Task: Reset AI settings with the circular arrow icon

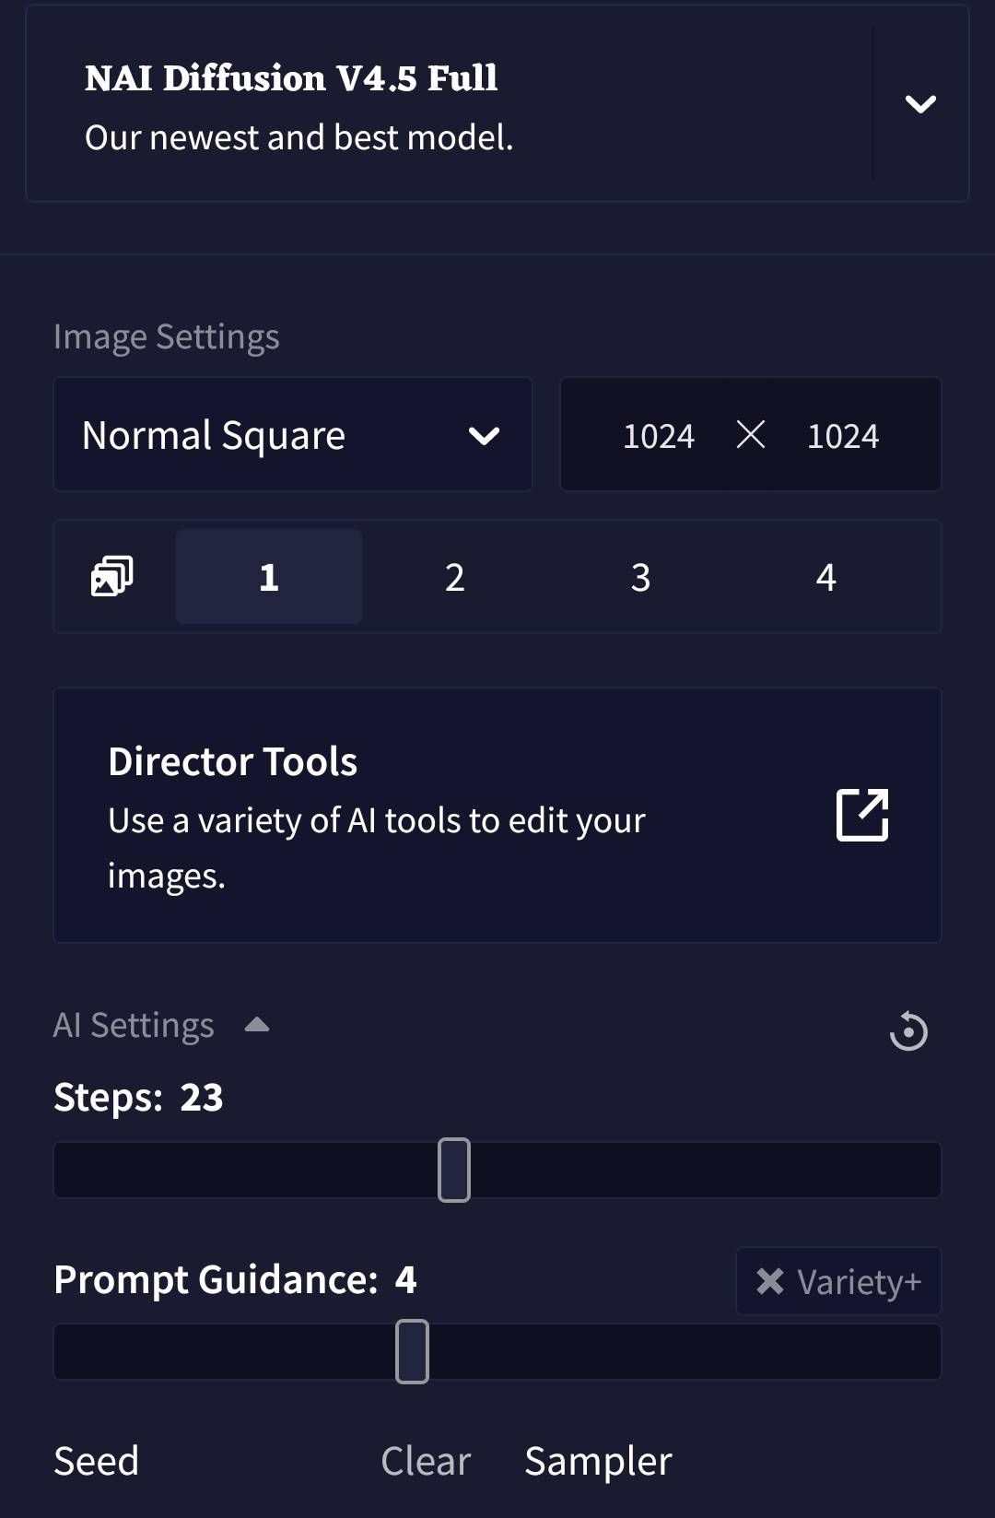Action: point(908,1030)
